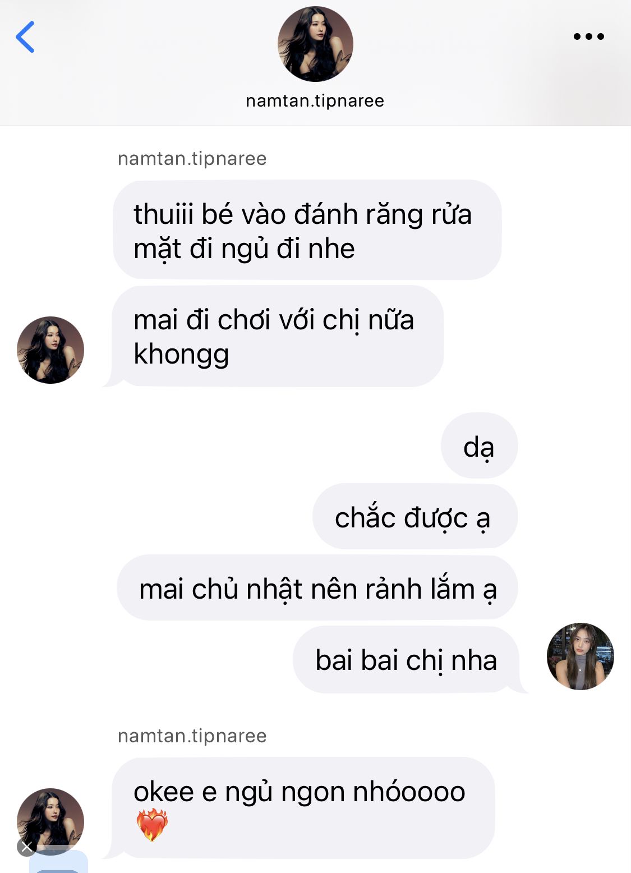Select 'mai chủ nhật nên rảnh lắm ạ' bubble
This screenshot has width=631, height=873.
(x=317, y=588)
